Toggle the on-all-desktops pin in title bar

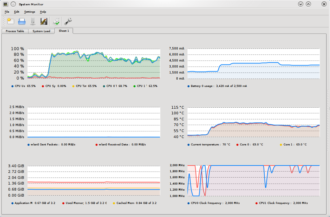pyautogui.click(x=13, y=4)
